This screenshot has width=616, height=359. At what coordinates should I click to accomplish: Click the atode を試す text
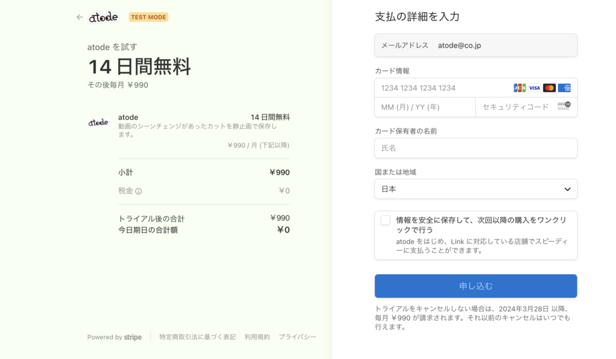[112, 47]
